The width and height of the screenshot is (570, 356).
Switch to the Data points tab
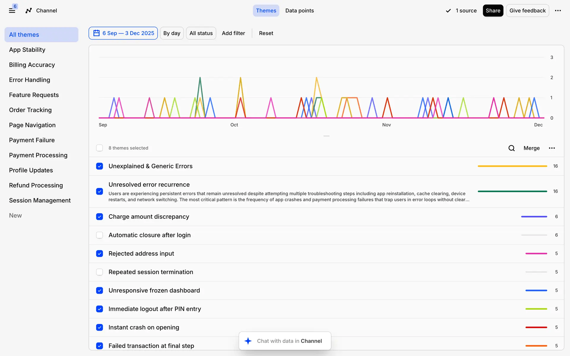299,11
